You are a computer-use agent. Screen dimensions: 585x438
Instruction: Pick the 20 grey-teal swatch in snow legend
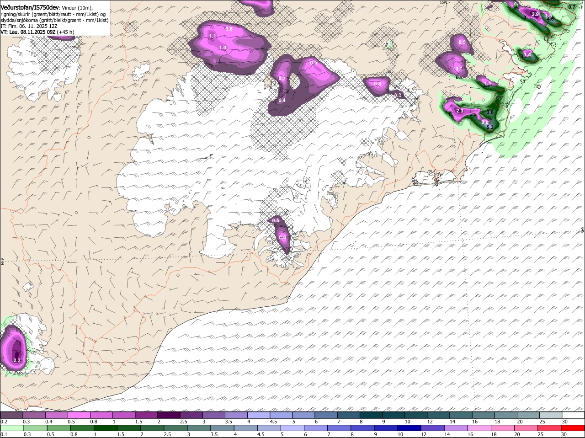(x=529, y=415)
